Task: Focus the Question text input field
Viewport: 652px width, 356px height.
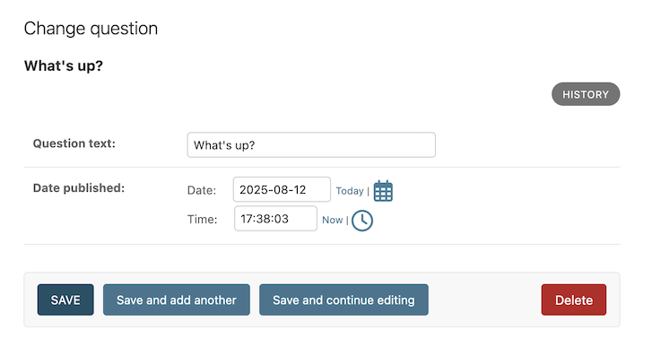Action: (x=311, y=144)
